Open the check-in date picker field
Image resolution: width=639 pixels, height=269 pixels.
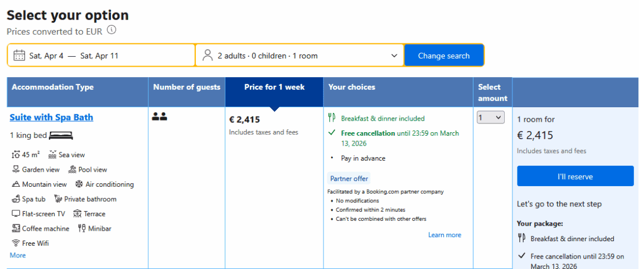pyautogui.click(x=102, y=56)
